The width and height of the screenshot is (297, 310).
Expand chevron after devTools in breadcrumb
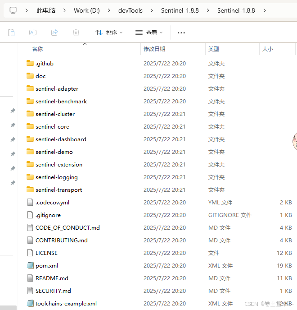pos(152,10)
